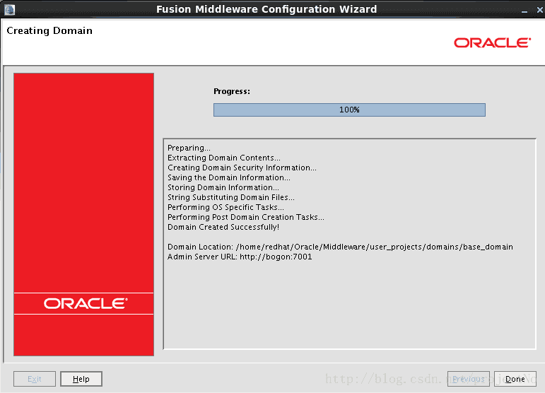Click 'Creating Domain Security Information...' line

pos(242,168)
